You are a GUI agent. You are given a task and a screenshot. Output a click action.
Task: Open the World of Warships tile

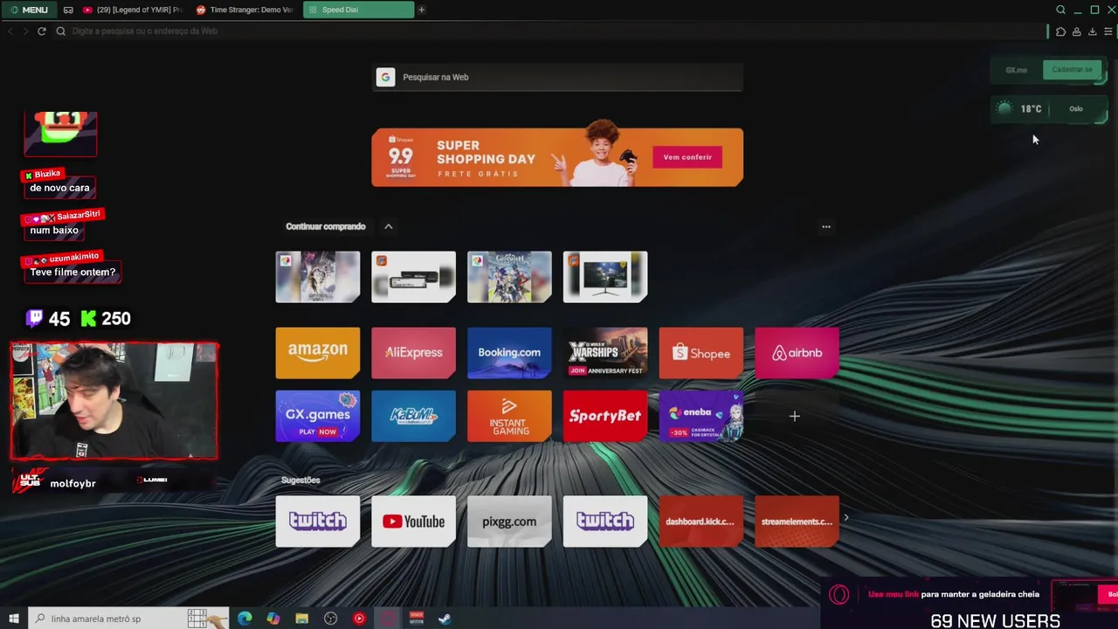(605, 353)
